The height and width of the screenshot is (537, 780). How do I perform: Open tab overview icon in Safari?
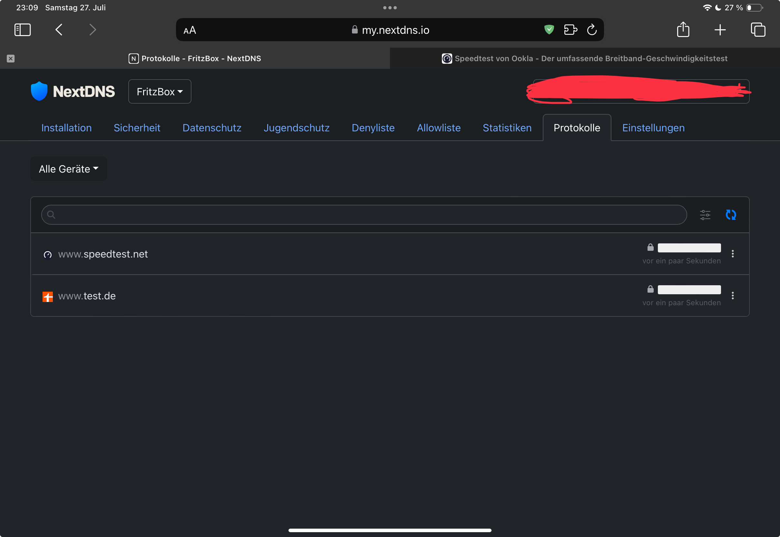point(758,30)
